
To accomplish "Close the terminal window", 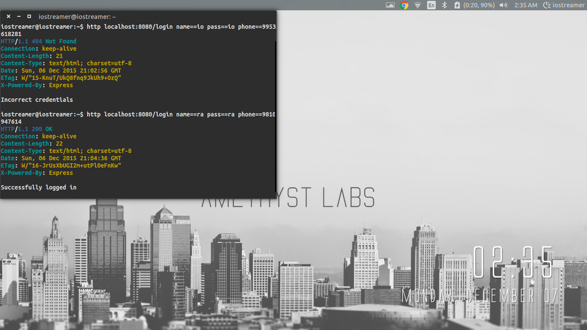I will (9, 16).
